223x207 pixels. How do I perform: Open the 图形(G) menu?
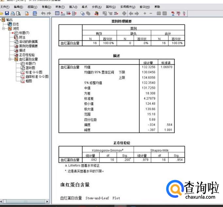pyautogui.click(x=111, y=7)
